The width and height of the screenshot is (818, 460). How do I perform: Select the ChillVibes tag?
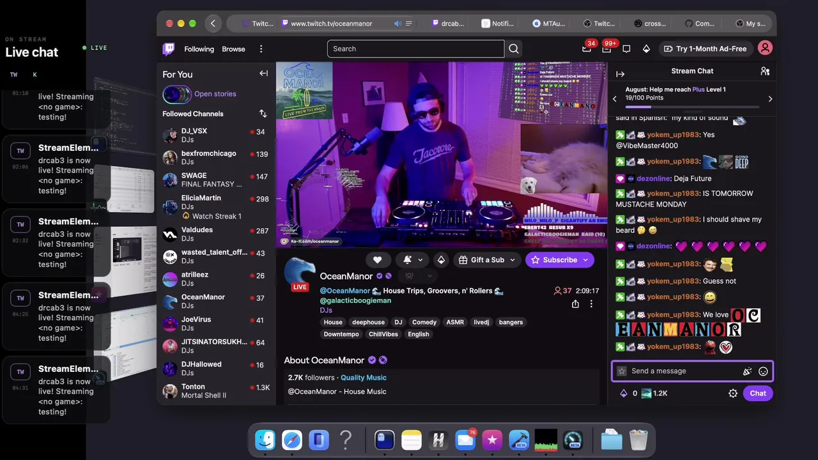point(383,334)
